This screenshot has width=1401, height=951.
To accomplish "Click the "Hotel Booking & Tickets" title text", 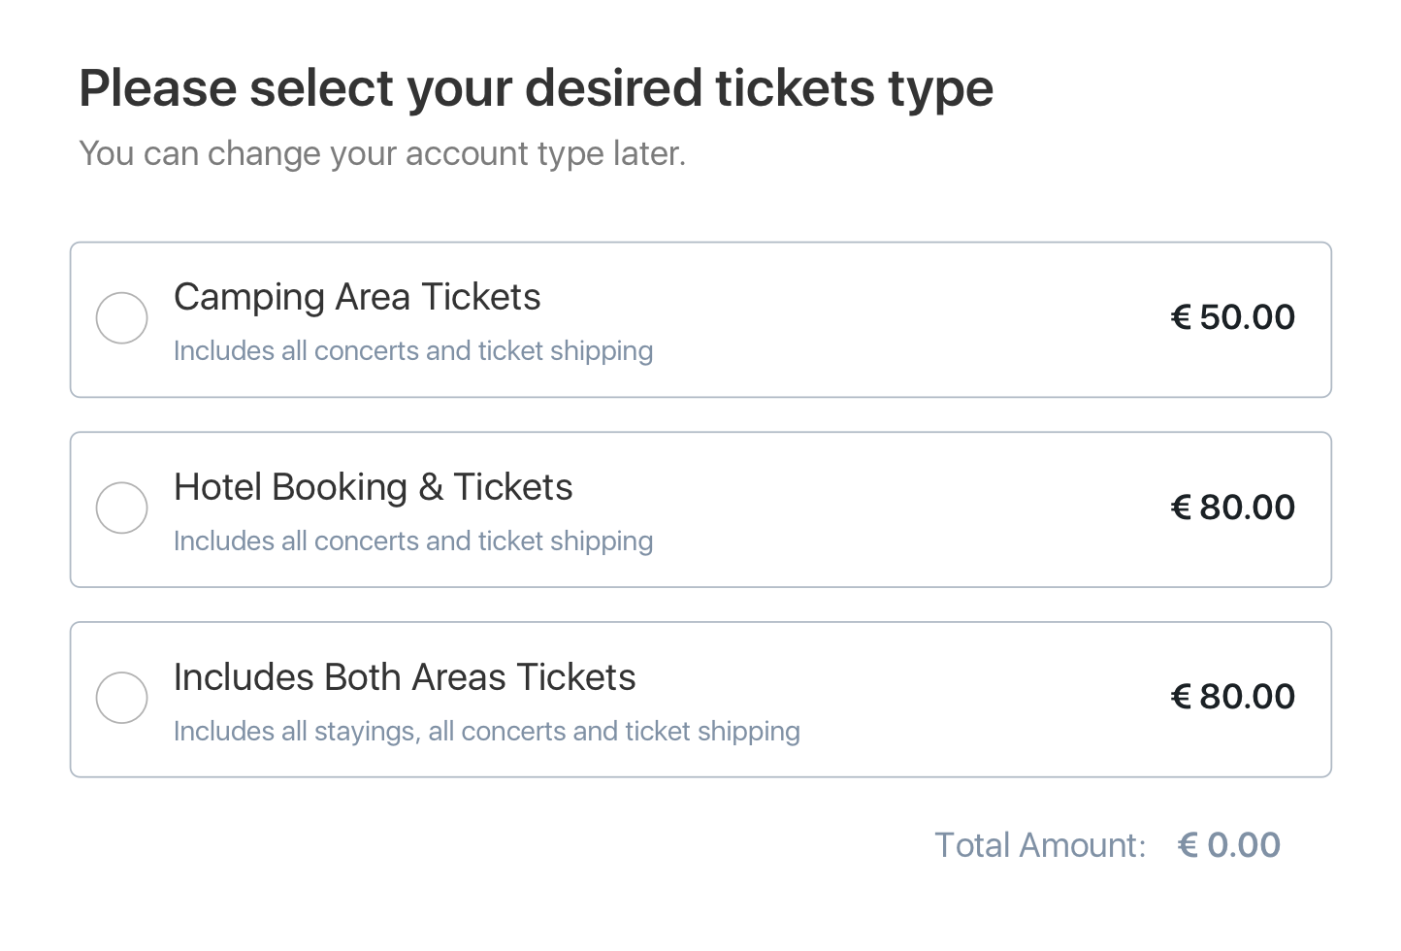I will coord(373,487).
